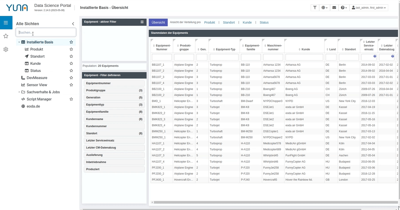
Task: Sort table by Equipment-Nummer column
Action: [162, 47]
